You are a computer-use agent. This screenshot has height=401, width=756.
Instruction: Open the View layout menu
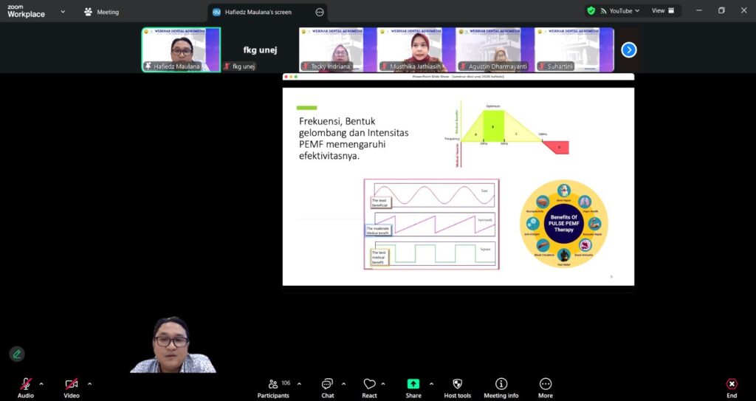(x=661, y=11)
